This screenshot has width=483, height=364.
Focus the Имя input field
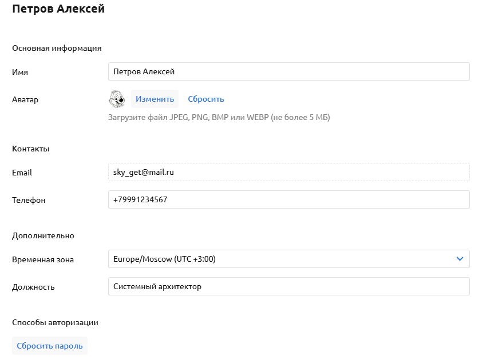point(288,71)
